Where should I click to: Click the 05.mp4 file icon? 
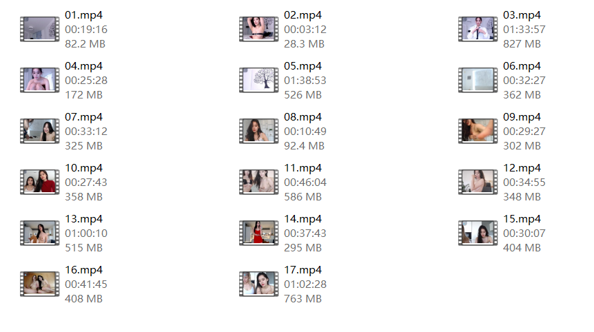(x=258, y=80)
